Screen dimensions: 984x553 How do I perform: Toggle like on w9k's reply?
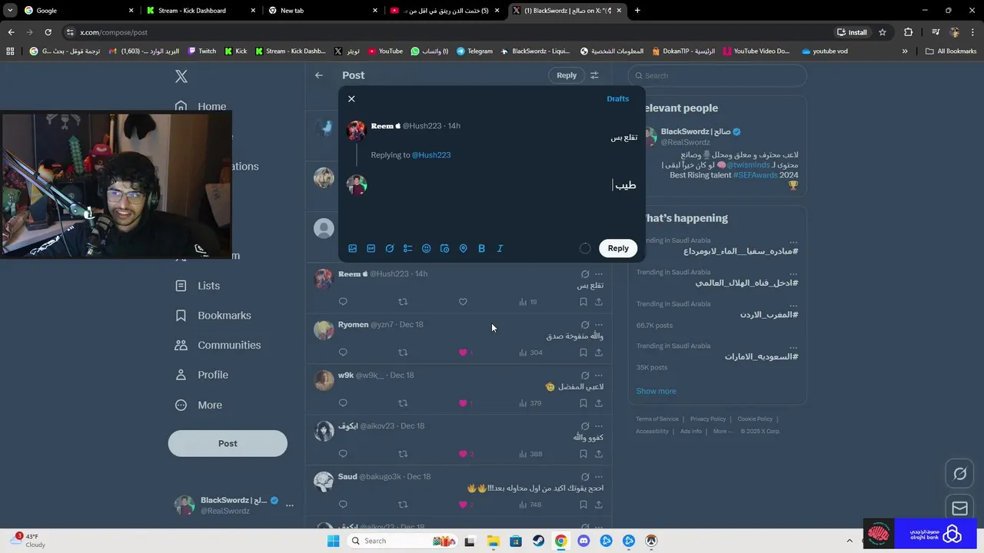coord(463,403)
